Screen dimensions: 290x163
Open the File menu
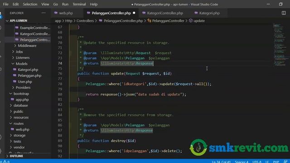5,4
